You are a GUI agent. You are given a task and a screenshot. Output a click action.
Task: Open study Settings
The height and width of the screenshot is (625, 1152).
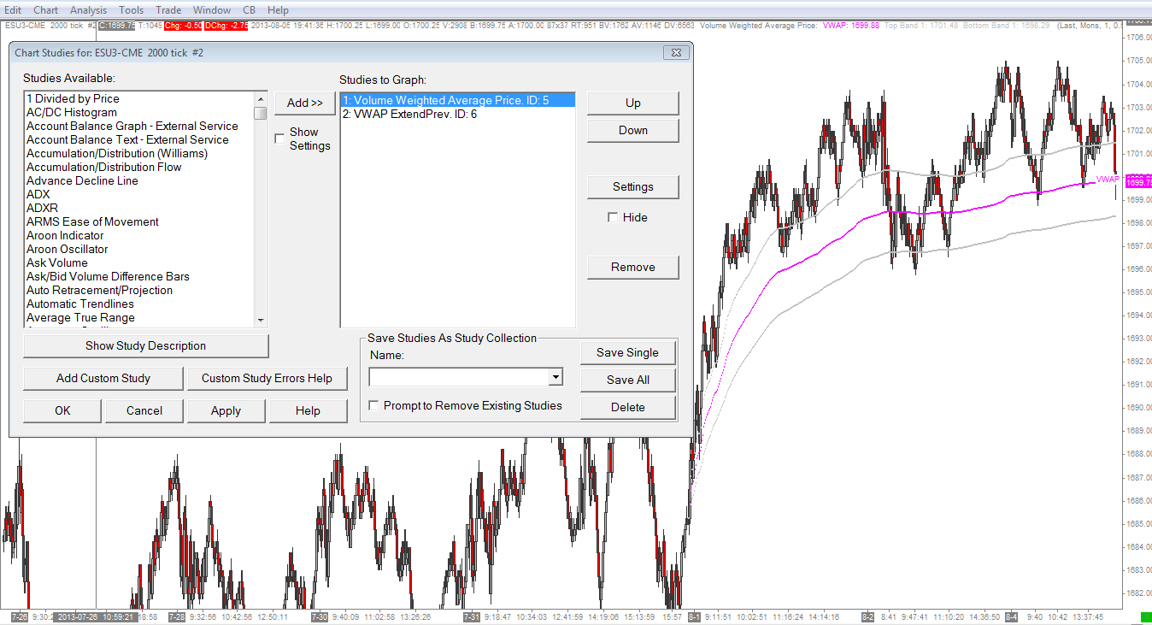point(633,186)
